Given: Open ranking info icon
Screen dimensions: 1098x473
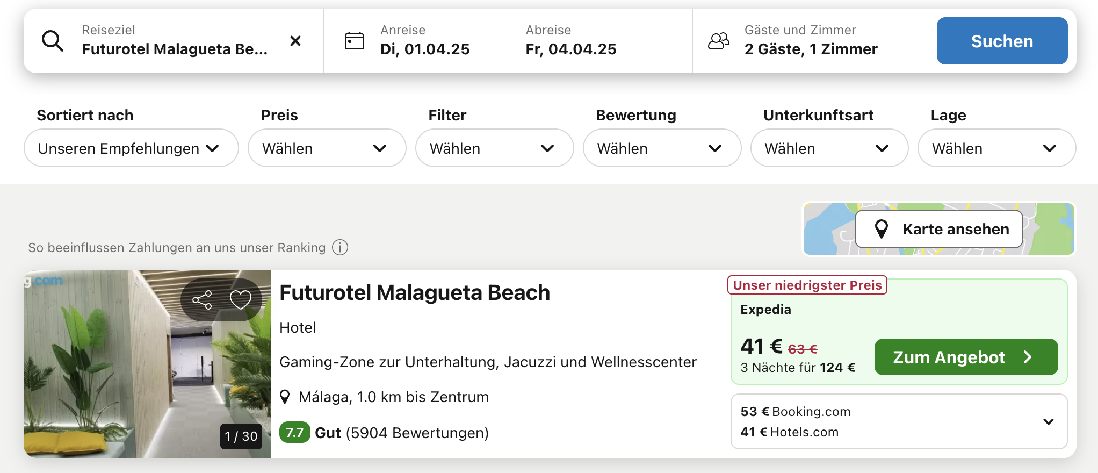Looking at the screenshot, I should tap(340, 247).
